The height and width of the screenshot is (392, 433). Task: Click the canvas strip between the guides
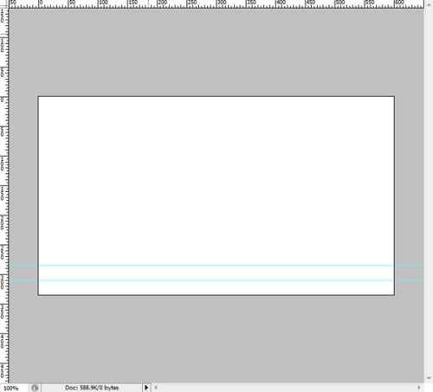(x=216, y=273)
